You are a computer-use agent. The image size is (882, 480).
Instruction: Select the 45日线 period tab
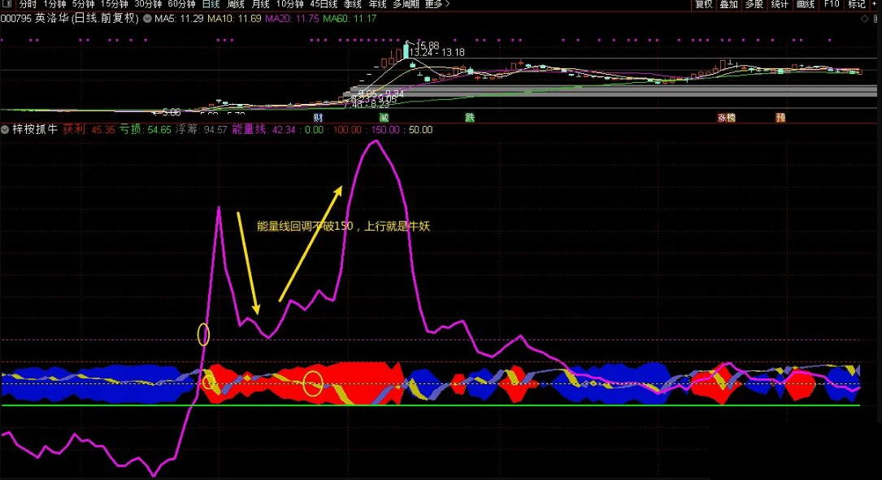tap(324, 4)
